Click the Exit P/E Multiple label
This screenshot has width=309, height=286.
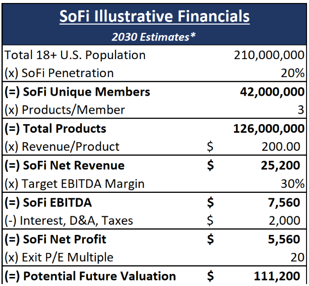tap(59, 257)
